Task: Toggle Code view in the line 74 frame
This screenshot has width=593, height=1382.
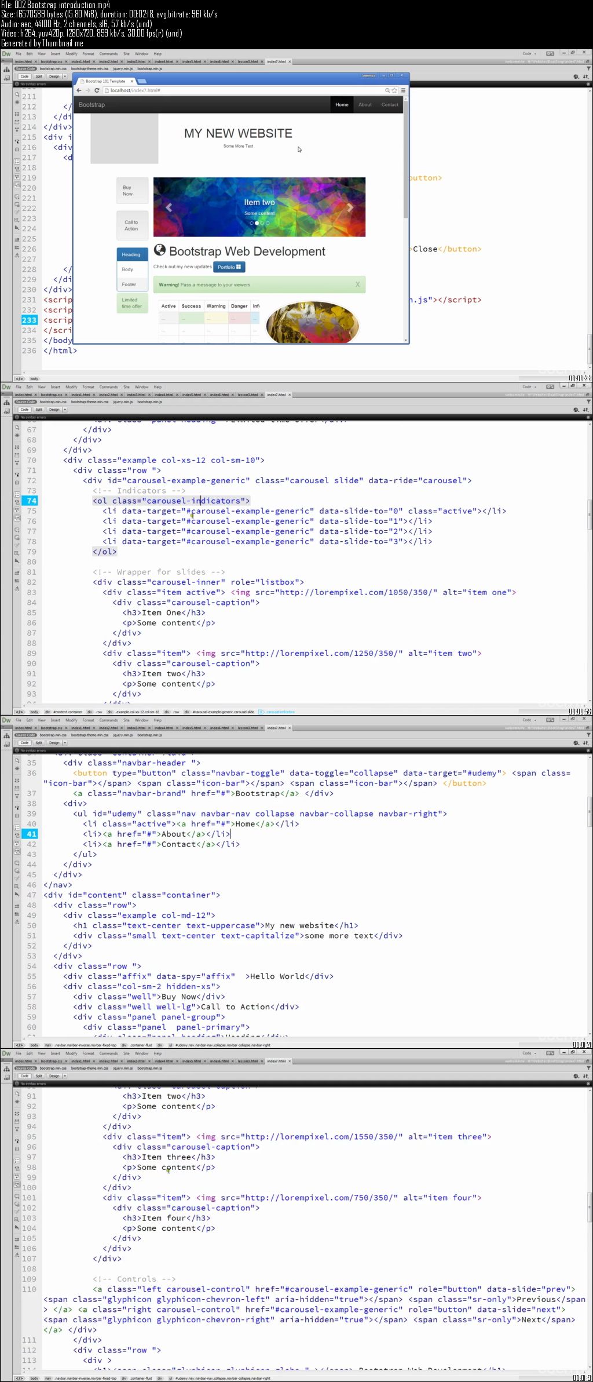Action: (x=24, y=409)
